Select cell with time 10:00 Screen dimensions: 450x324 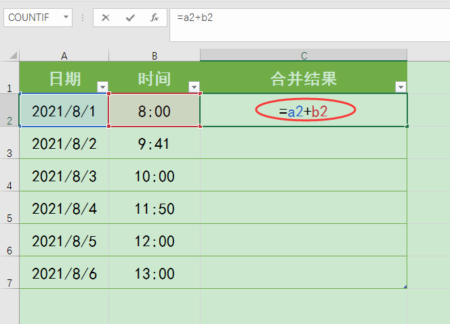(155, 175)
